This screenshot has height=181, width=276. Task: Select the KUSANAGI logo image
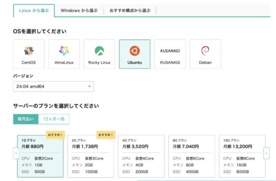(170, 51)
